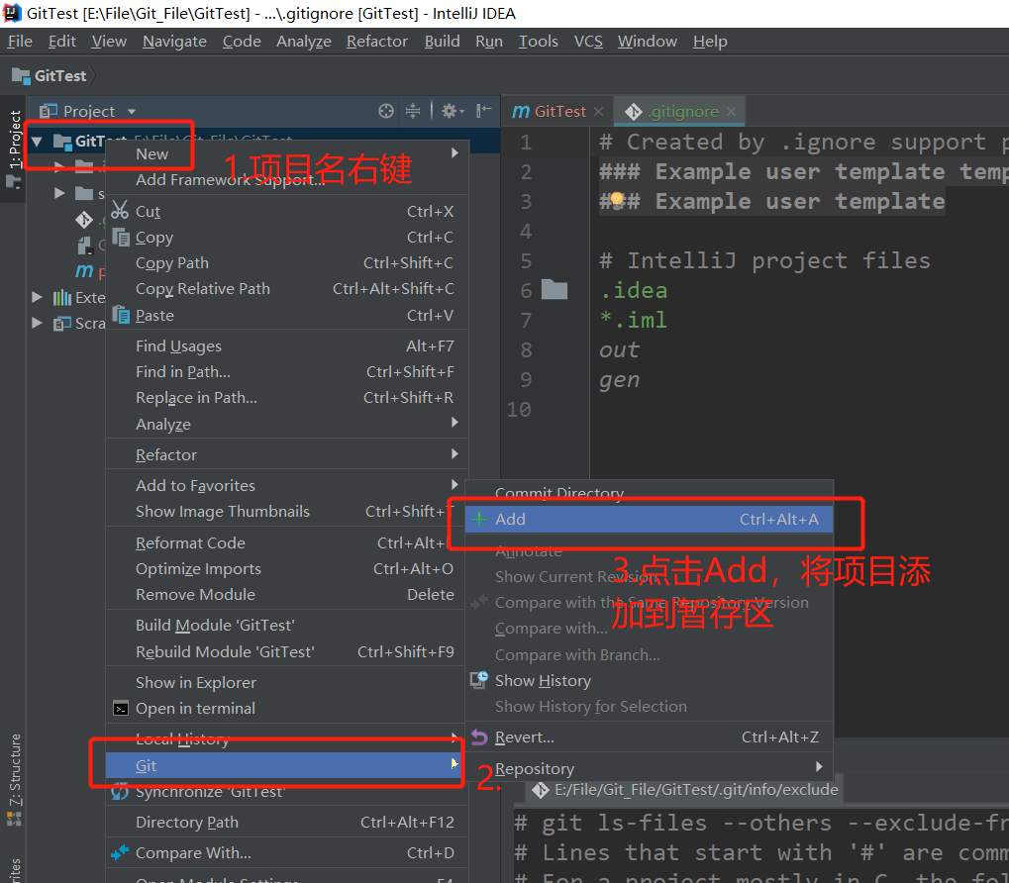Choose Find Usages in context menu
Viewport: 1009px width, 883px height.
(x=286, y=346)
